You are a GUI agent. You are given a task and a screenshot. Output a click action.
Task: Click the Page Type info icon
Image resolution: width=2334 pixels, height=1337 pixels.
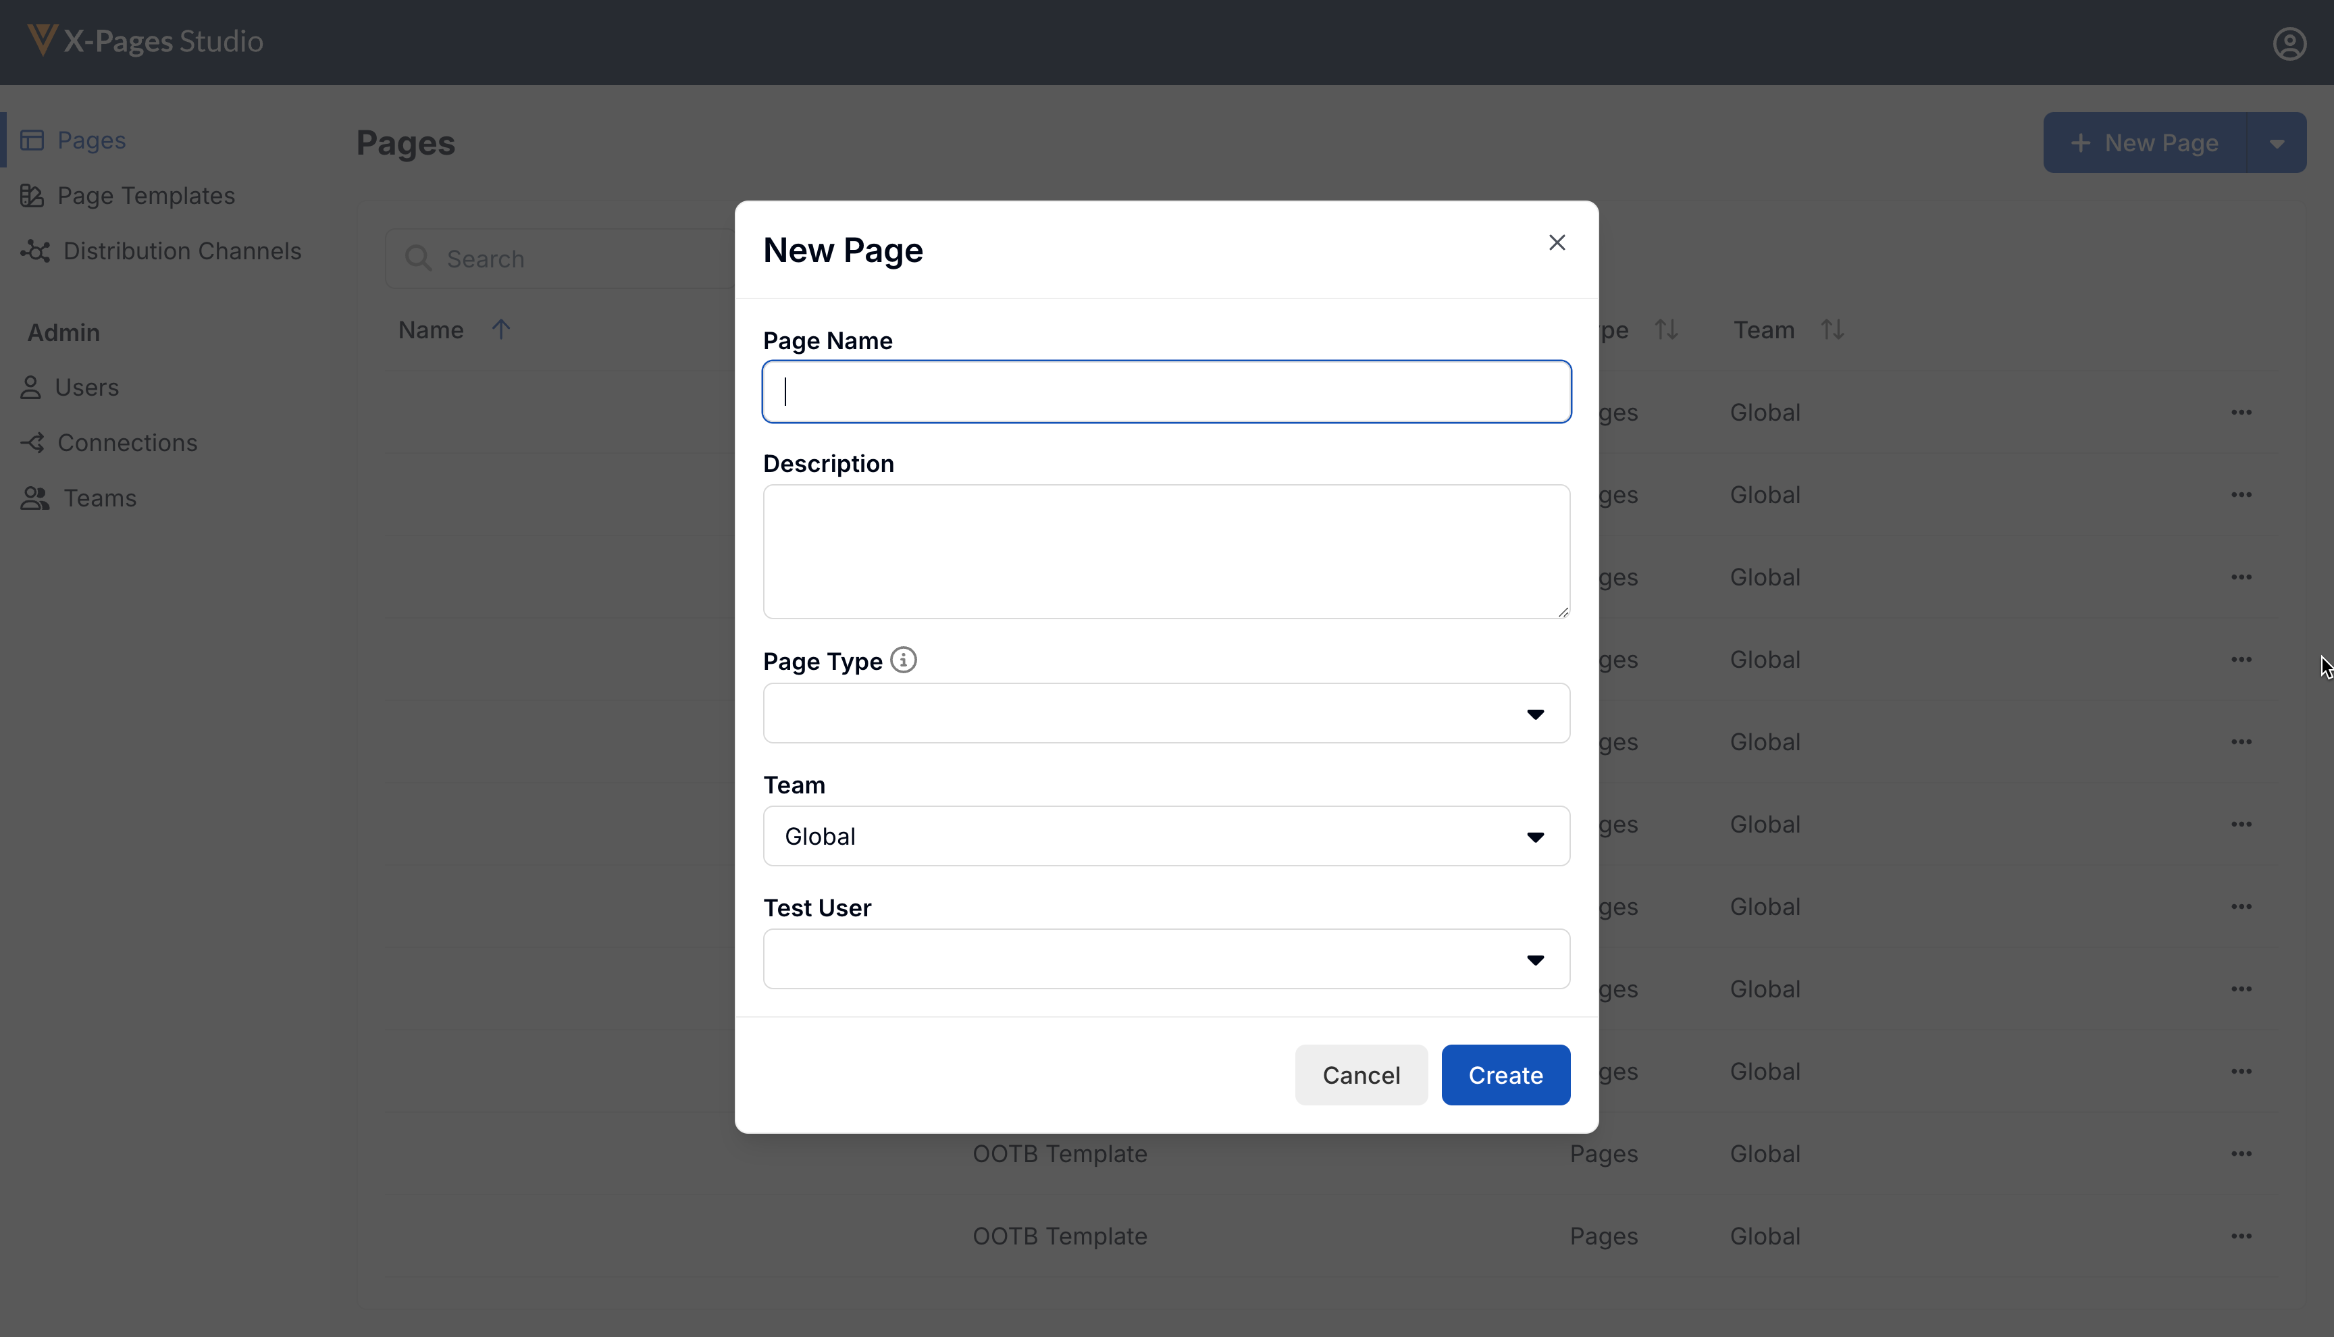(x=904, y=660)
